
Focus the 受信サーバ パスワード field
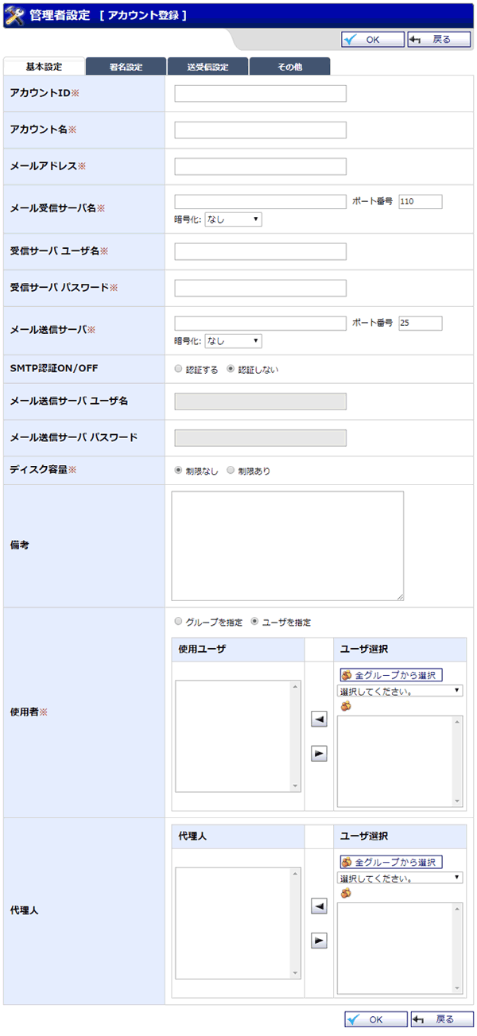pos(260,288)
